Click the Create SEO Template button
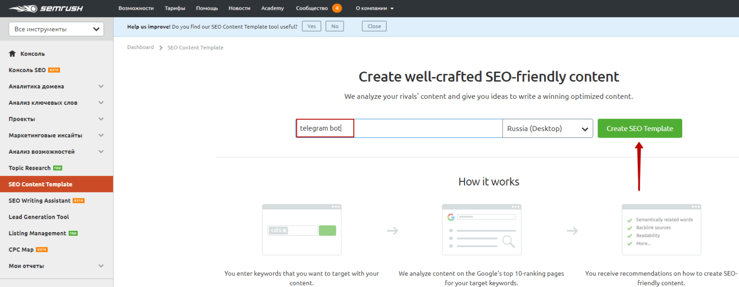Viewport: 739px width, 287px height. (x=640, y=128)
